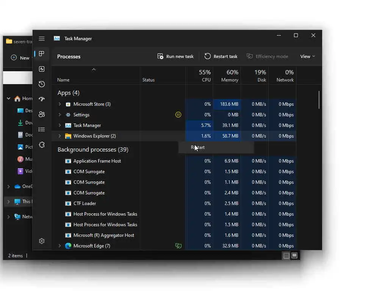The width and height of the screenshot is (388, 291).
Task: Click the Microsoft Store app icon
Action: click(x=68, y=104)
